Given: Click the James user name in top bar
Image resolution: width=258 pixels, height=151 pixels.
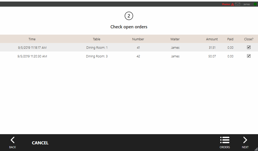Looking at the screenshot, I should pos(246,4).
